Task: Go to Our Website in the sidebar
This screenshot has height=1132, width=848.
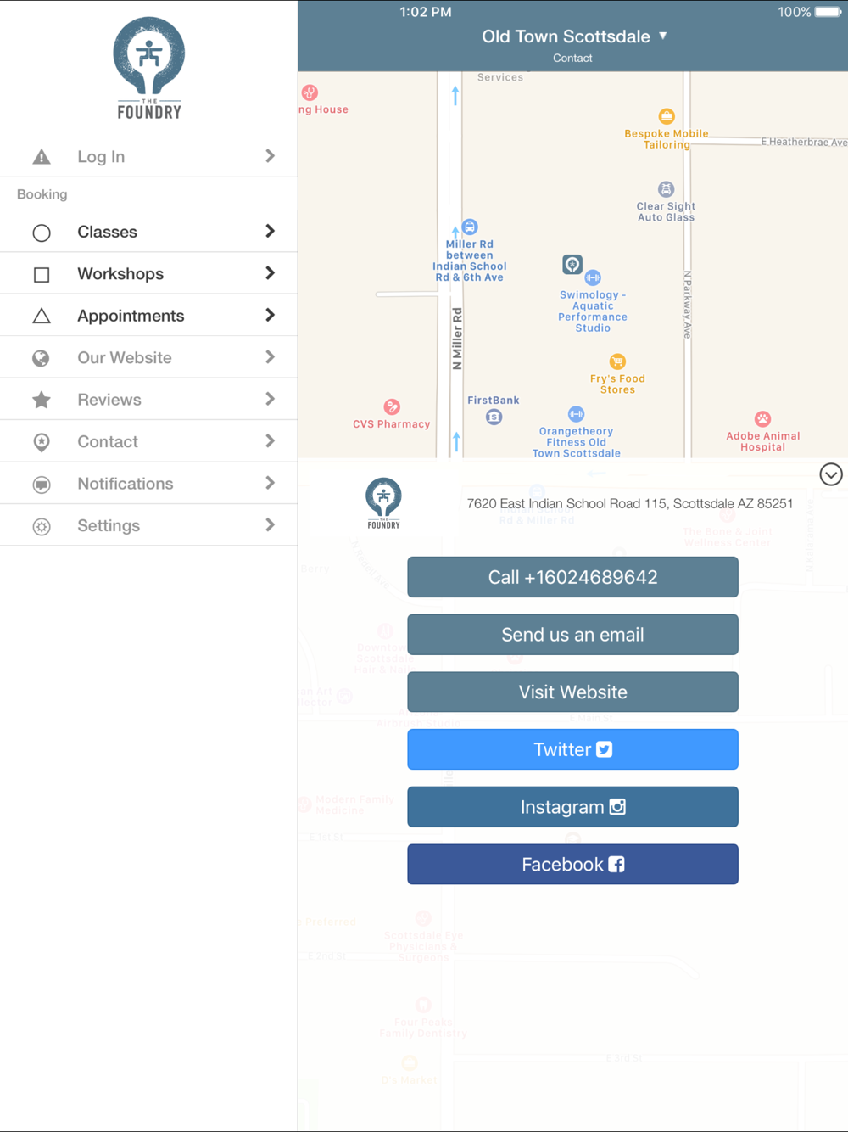Action: click(x=149, y=357)
